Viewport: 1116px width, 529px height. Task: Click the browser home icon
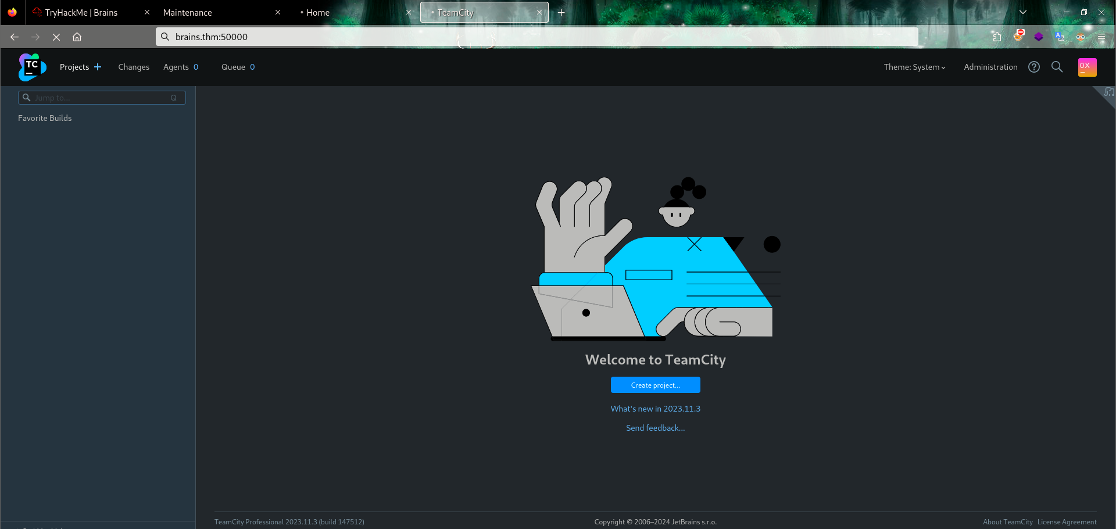point(77,37)
